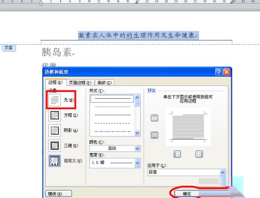Switch to the 底纹 tab

coord(105,83)
